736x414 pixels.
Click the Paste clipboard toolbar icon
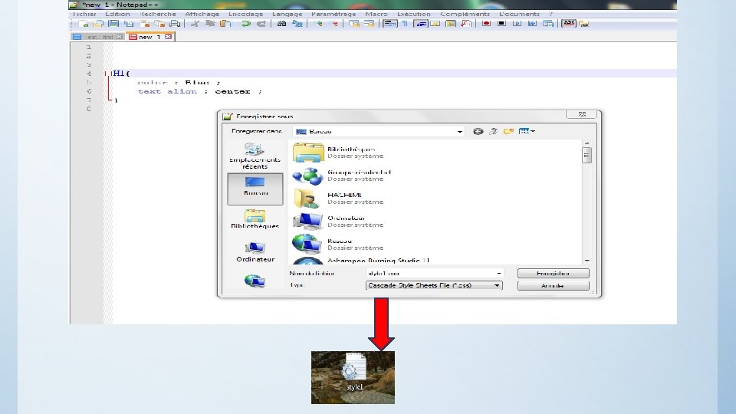(225, 24)
